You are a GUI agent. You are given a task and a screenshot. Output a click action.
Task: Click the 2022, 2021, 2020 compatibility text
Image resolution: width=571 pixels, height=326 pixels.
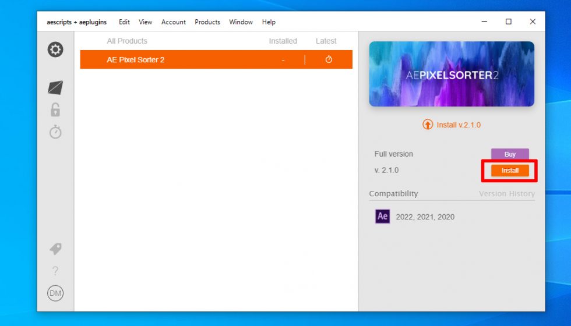425,217
